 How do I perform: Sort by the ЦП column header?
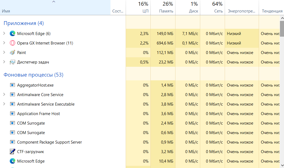coord(146,11)
